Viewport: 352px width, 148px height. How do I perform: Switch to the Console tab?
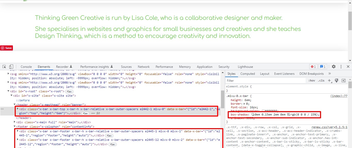[26, 67]
